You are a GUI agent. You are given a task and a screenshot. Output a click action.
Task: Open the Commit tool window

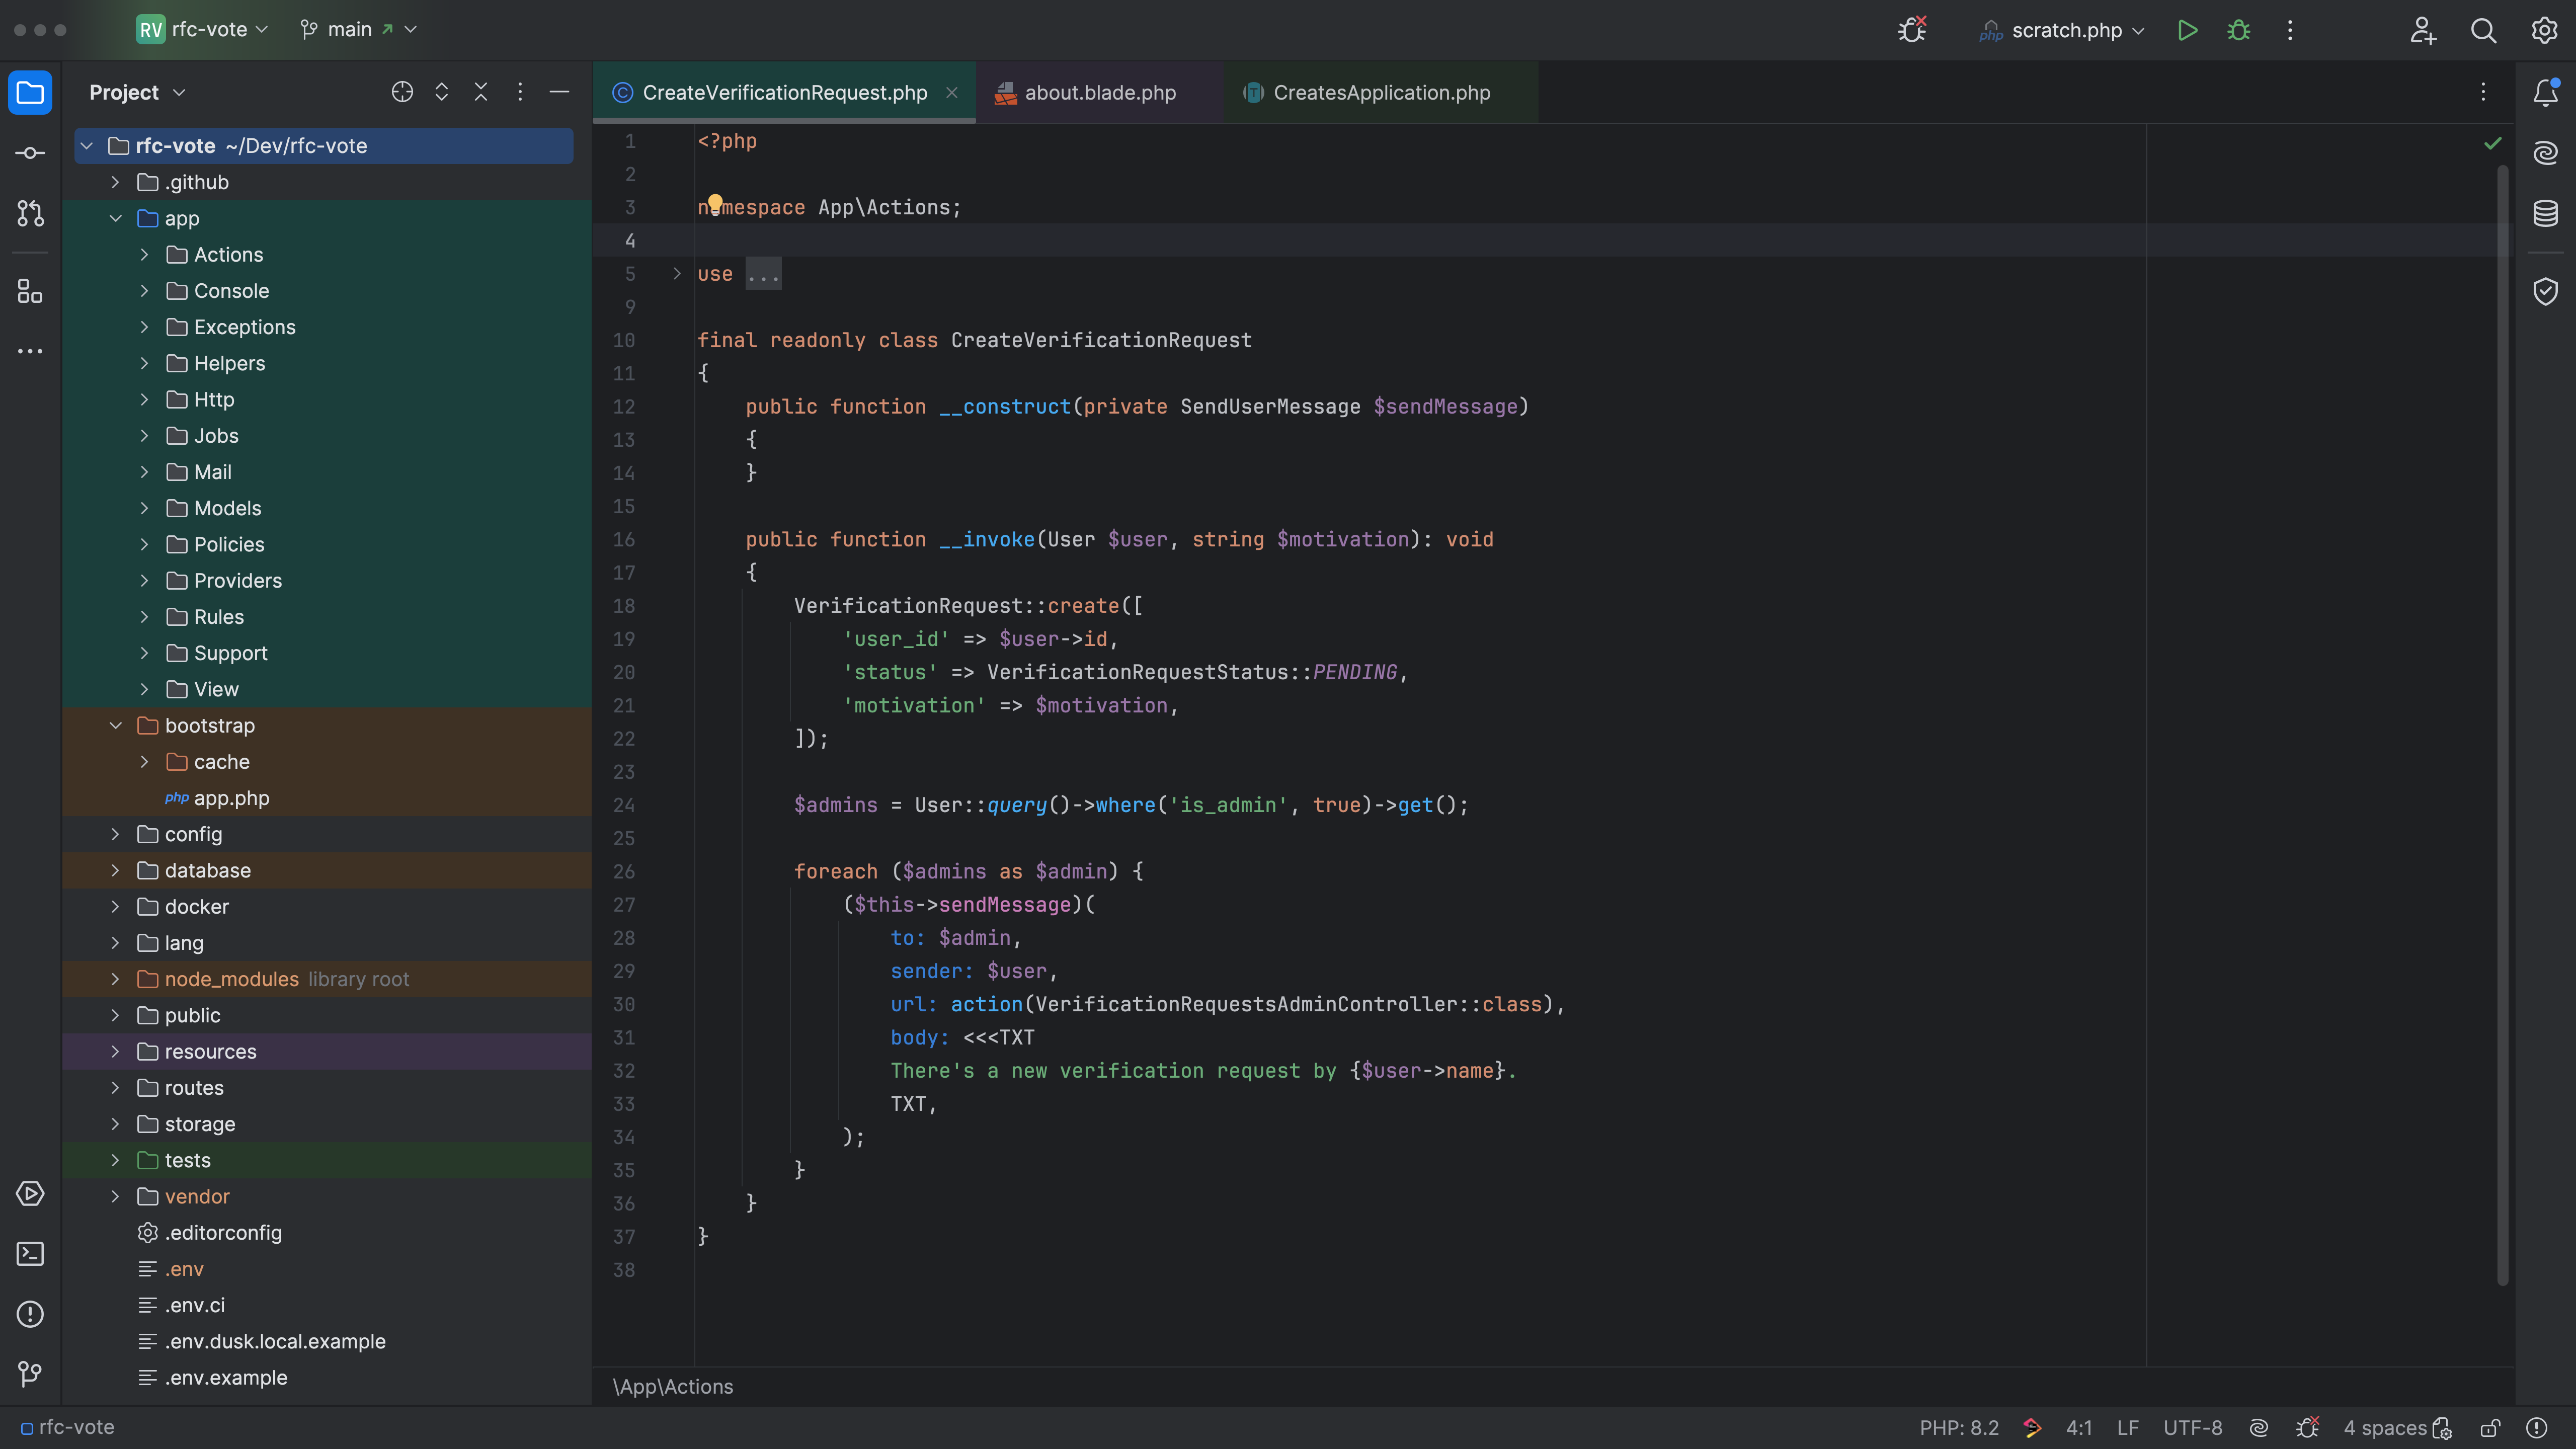[30, 153]
